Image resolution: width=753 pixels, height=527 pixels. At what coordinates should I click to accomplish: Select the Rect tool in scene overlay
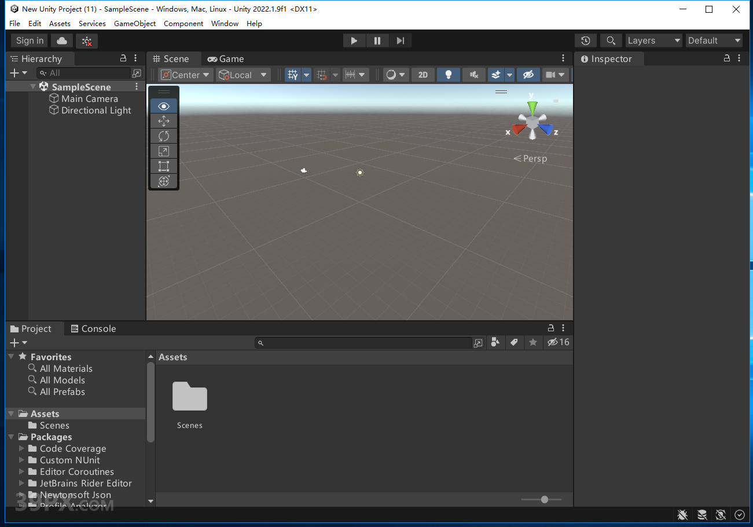click(x=164, y=166)
